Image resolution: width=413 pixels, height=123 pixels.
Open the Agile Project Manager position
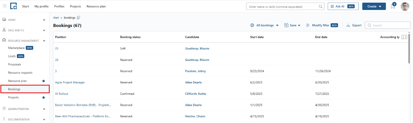70,82
